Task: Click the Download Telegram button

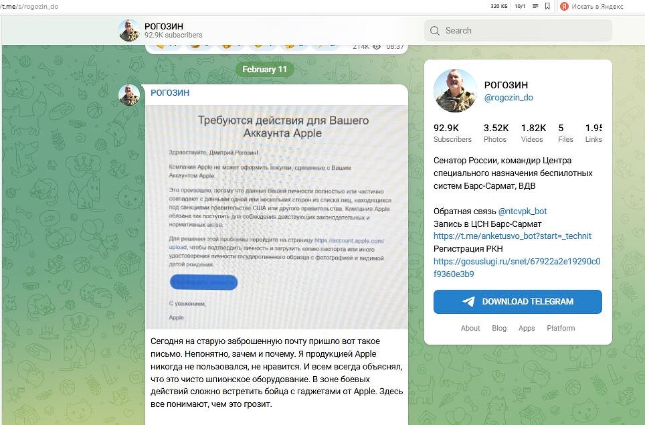Action: [x=517, y=302]
